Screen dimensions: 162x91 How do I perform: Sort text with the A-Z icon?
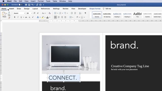point(80,13)
